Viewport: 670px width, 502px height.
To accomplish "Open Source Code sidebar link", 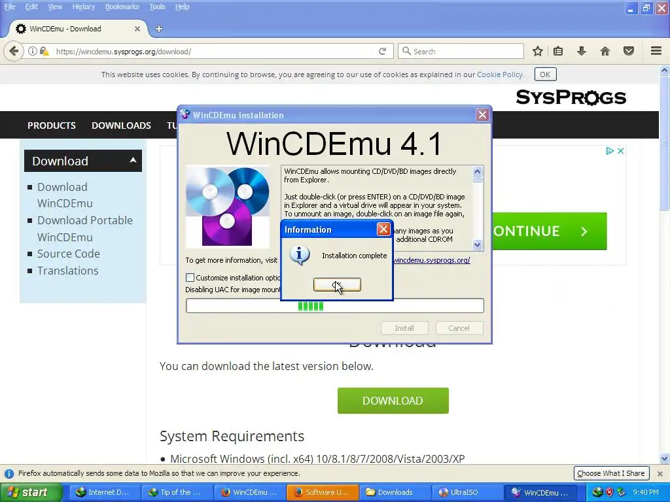I will click(68, 254).
